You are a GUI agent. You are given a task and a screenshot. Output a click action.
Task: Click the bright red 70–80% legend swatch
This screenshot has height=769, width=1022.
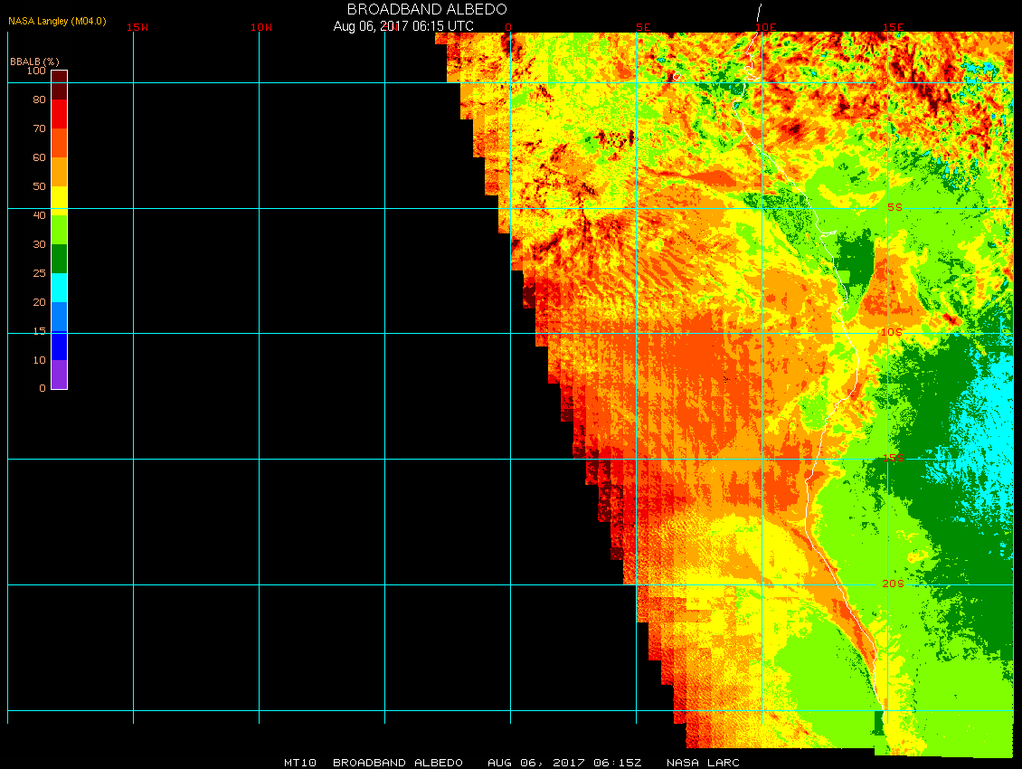point(59,114)
